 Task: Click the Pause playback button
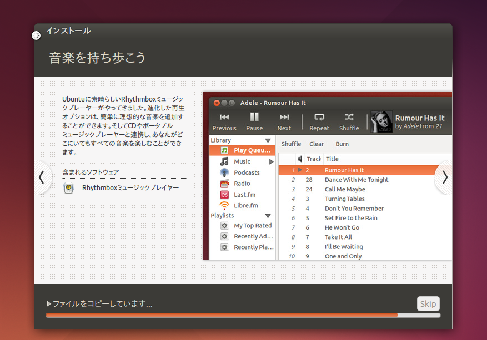[x=254, y=122]
